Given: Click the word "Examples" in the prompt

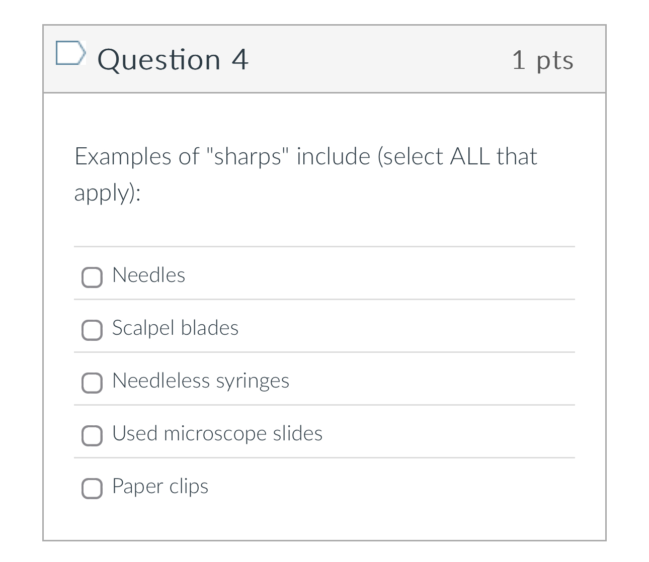Looking at the screenshot, I should tap(123, 156).
